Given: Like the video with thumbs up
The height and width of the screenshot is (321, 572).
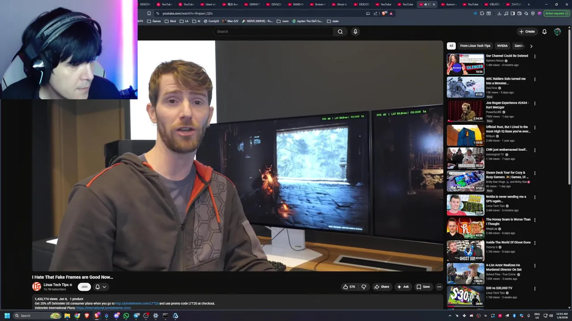Looking at the screenshot, I should 349,287.
